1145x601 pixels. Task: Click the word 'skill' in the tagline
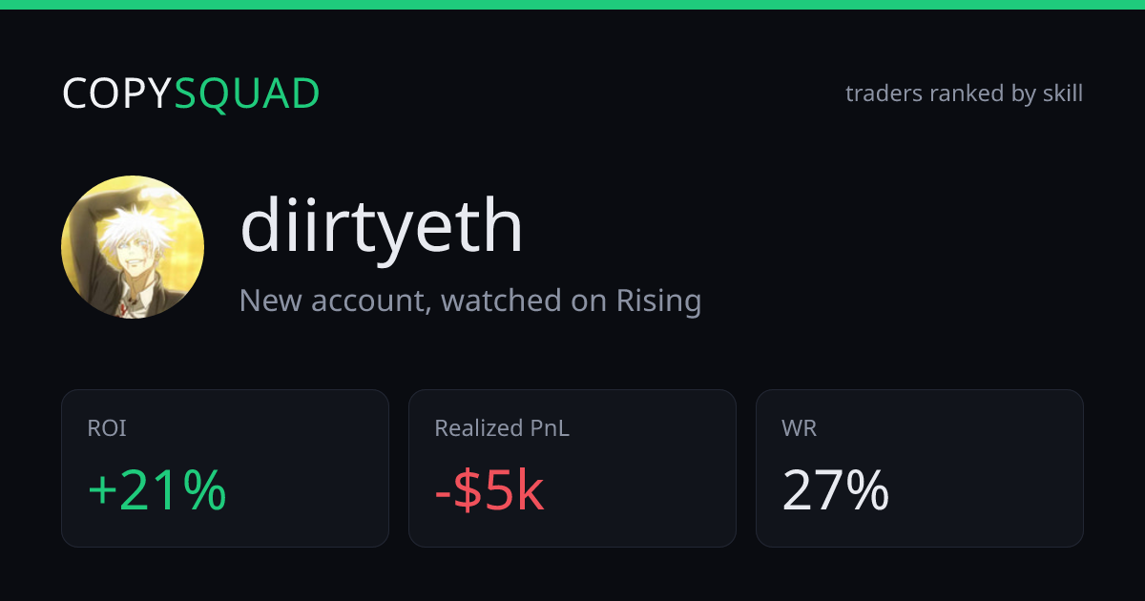[x=1062, y=93]
